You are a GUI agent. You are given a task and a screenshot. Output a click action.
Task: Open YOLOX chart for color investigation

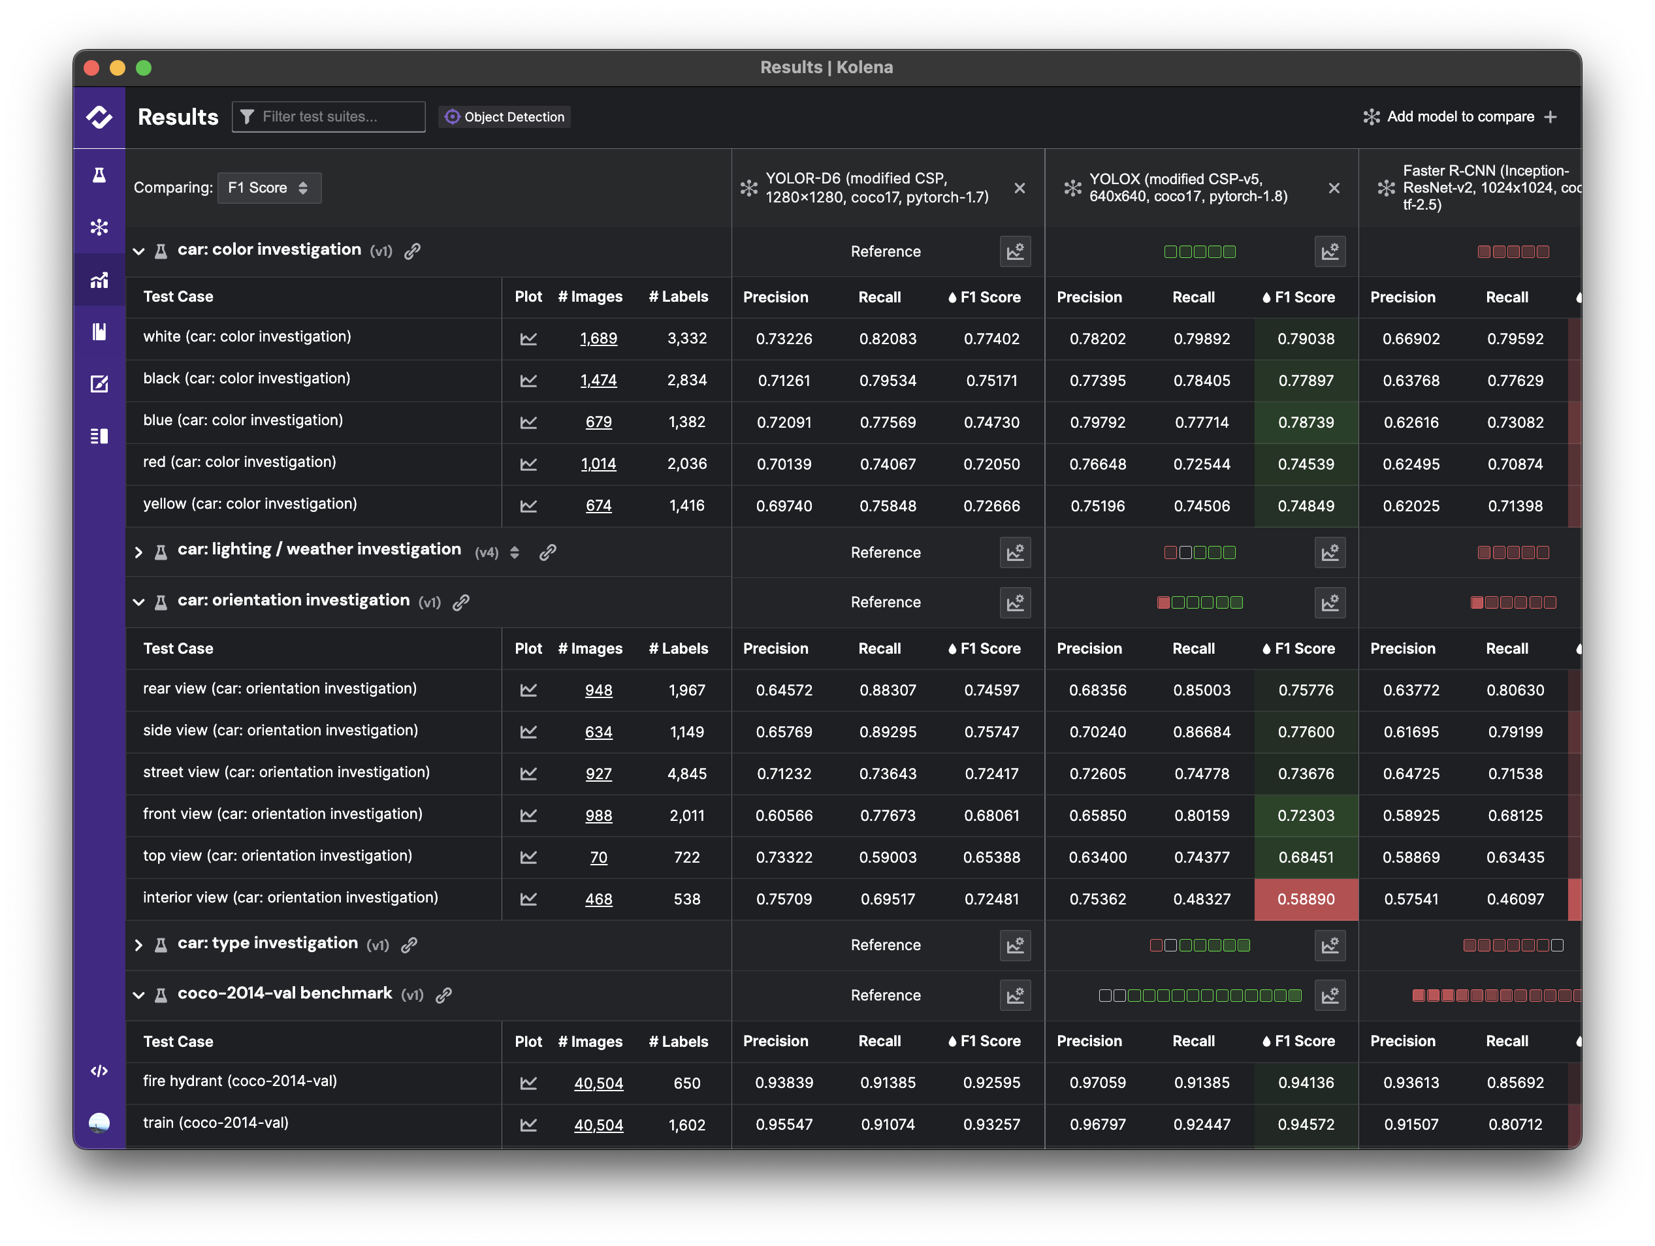pos(1330,251)
